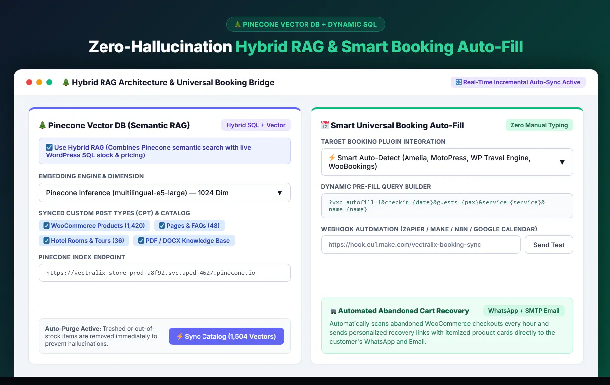Screen dimensions: 610x385
Task: Click "TARGET BOOKING PLUGIN INTEGRATION" label
Action: [384, 142]
